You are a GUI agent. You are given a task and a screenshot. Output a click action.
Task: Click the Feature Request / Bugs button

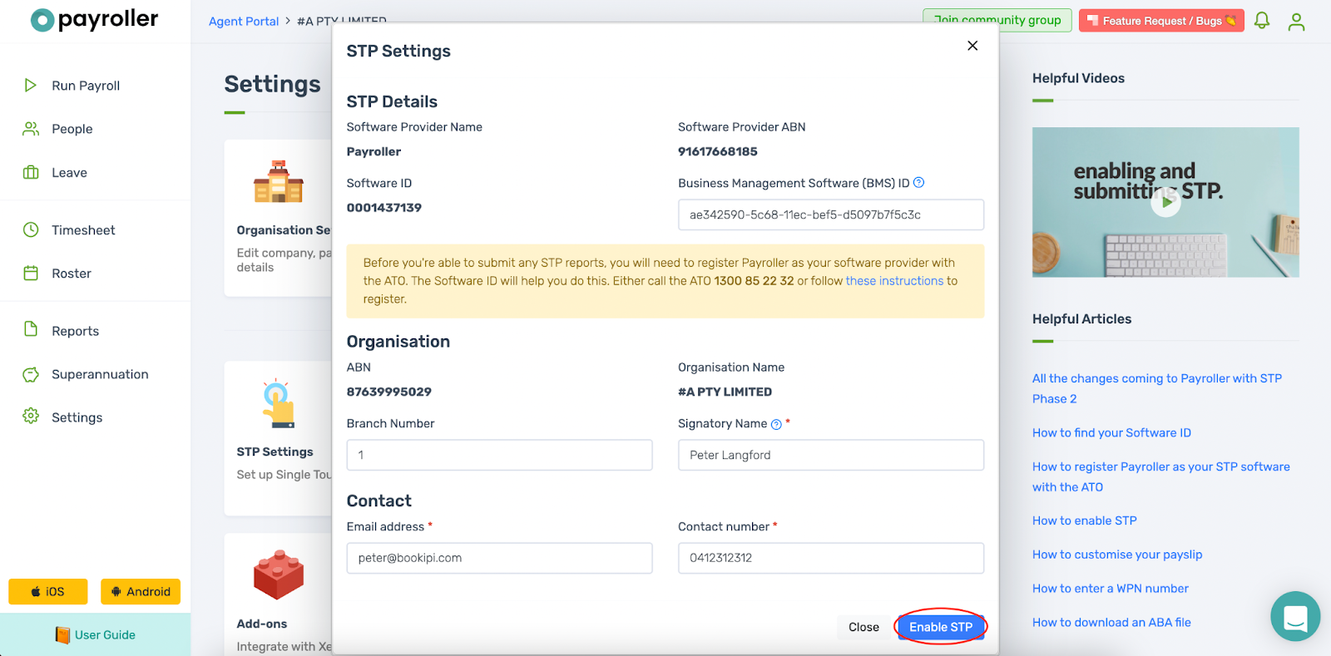point(1161,20)
